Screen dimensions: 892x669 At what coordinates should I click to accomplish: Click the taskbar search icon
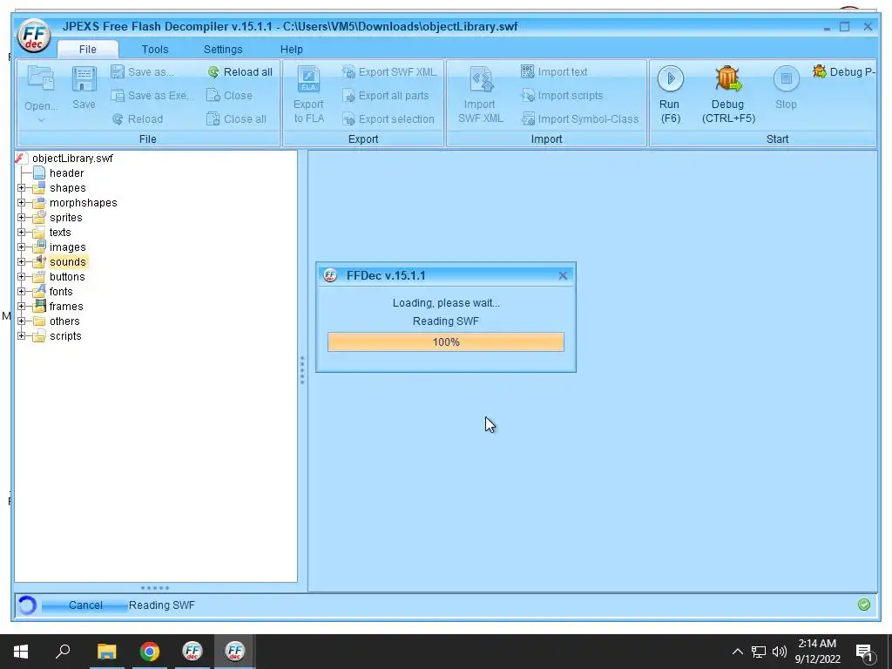63,652
